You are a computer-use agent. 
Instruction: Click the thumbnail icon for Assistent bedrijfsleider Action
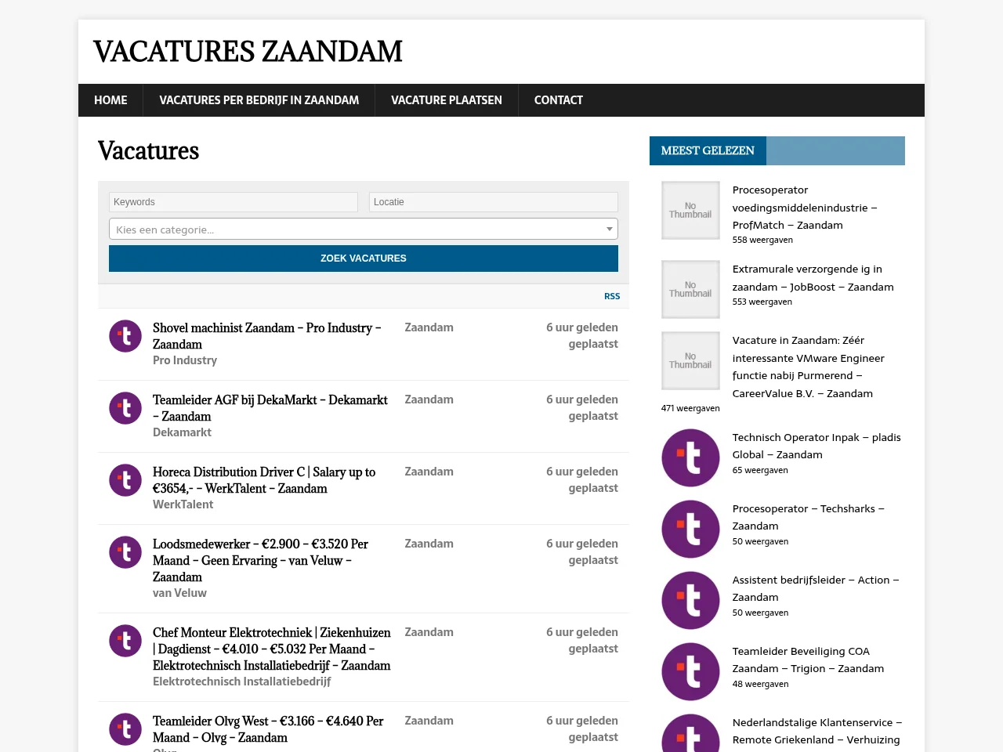(690, 601)
